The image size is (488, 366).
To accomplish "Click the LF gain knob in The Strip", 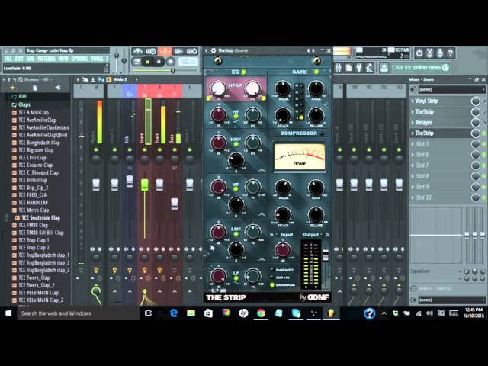I will pyautogui.click(x=219, y=276).
